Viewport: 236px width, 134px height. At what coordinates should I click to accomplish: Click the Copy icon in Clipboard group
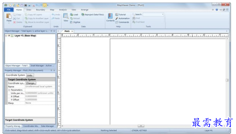[15, 15]
